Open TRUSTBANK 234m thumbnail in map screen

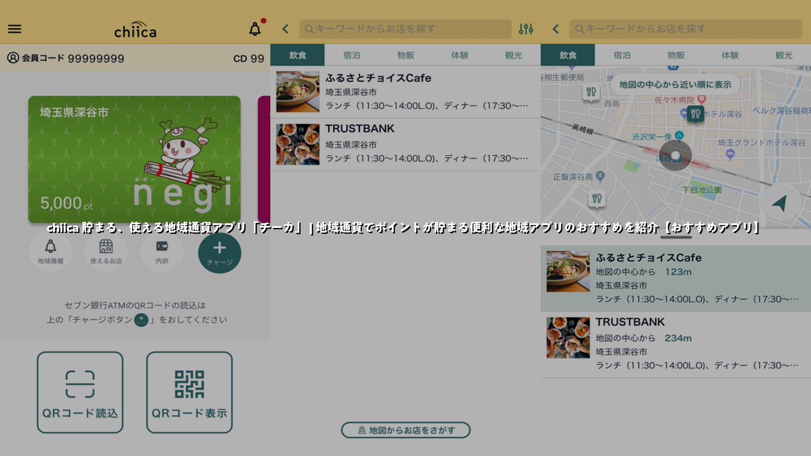coord(568,338)
